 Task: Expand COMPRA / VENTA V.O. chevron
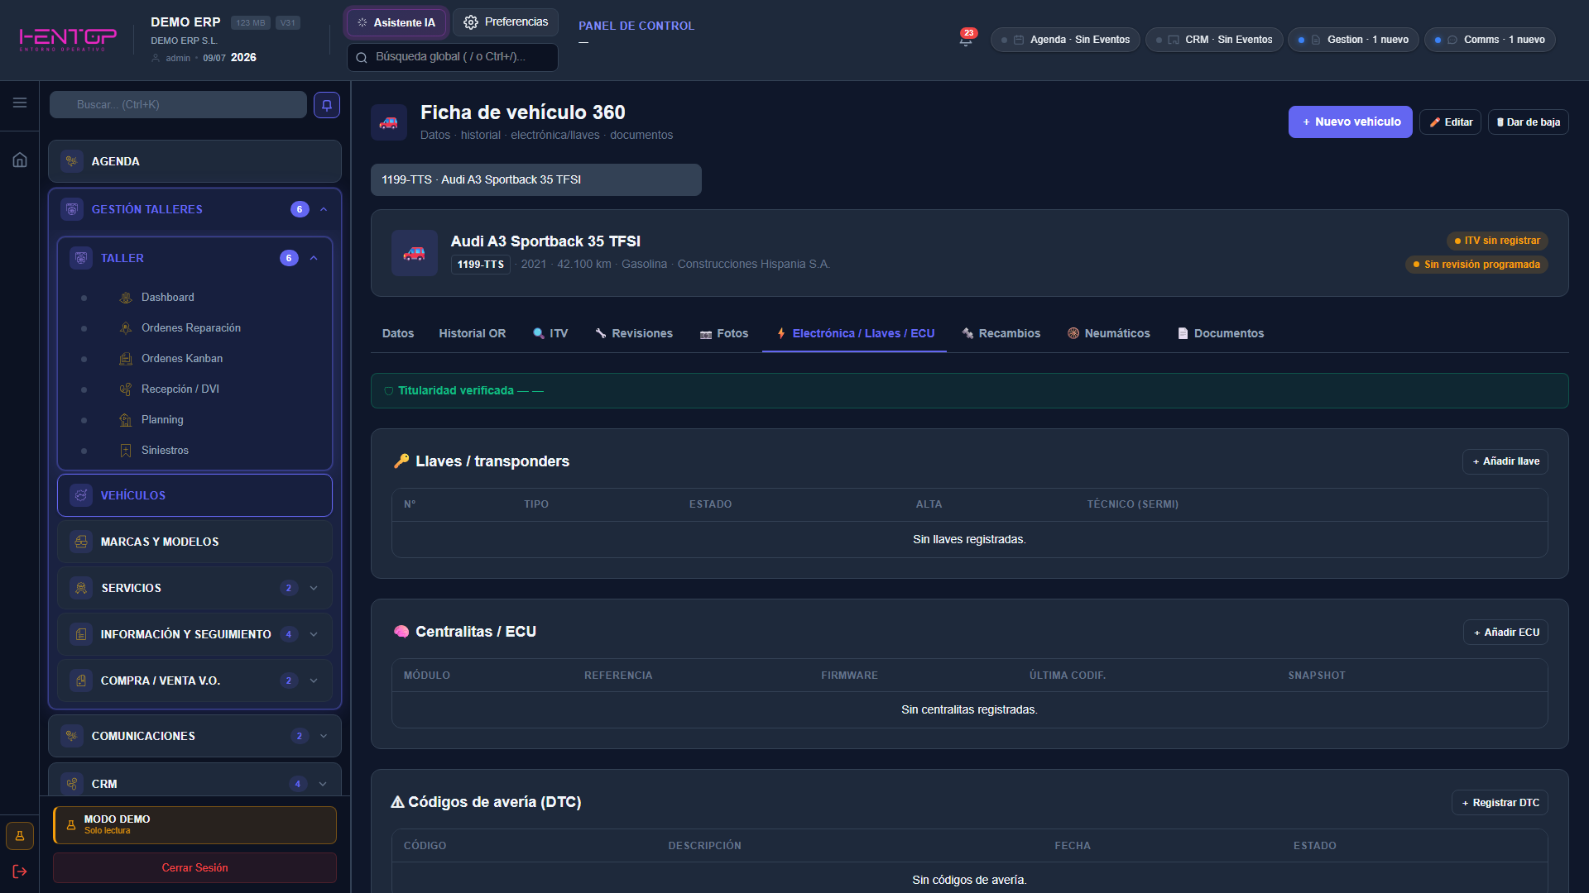[314, 681]
